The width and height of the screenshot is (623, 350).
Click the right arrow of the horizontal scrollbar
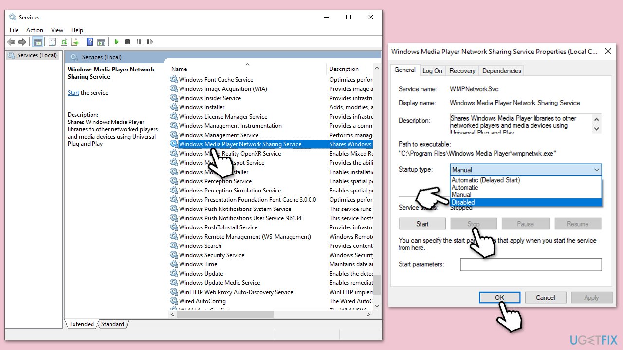point(368,315)
